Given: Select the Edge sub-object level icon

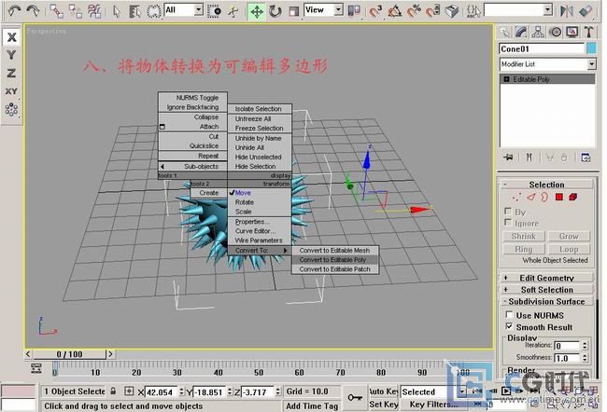Looking at the screenshot, I should point(530,197).
